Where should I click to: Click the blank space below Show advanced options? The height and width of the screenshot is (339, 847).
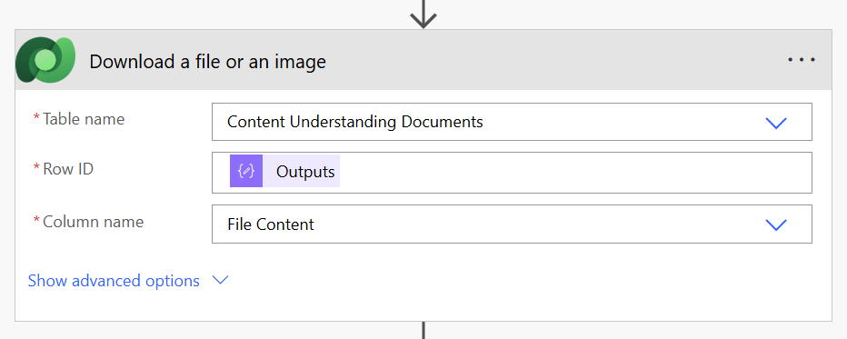click(423, 305)
